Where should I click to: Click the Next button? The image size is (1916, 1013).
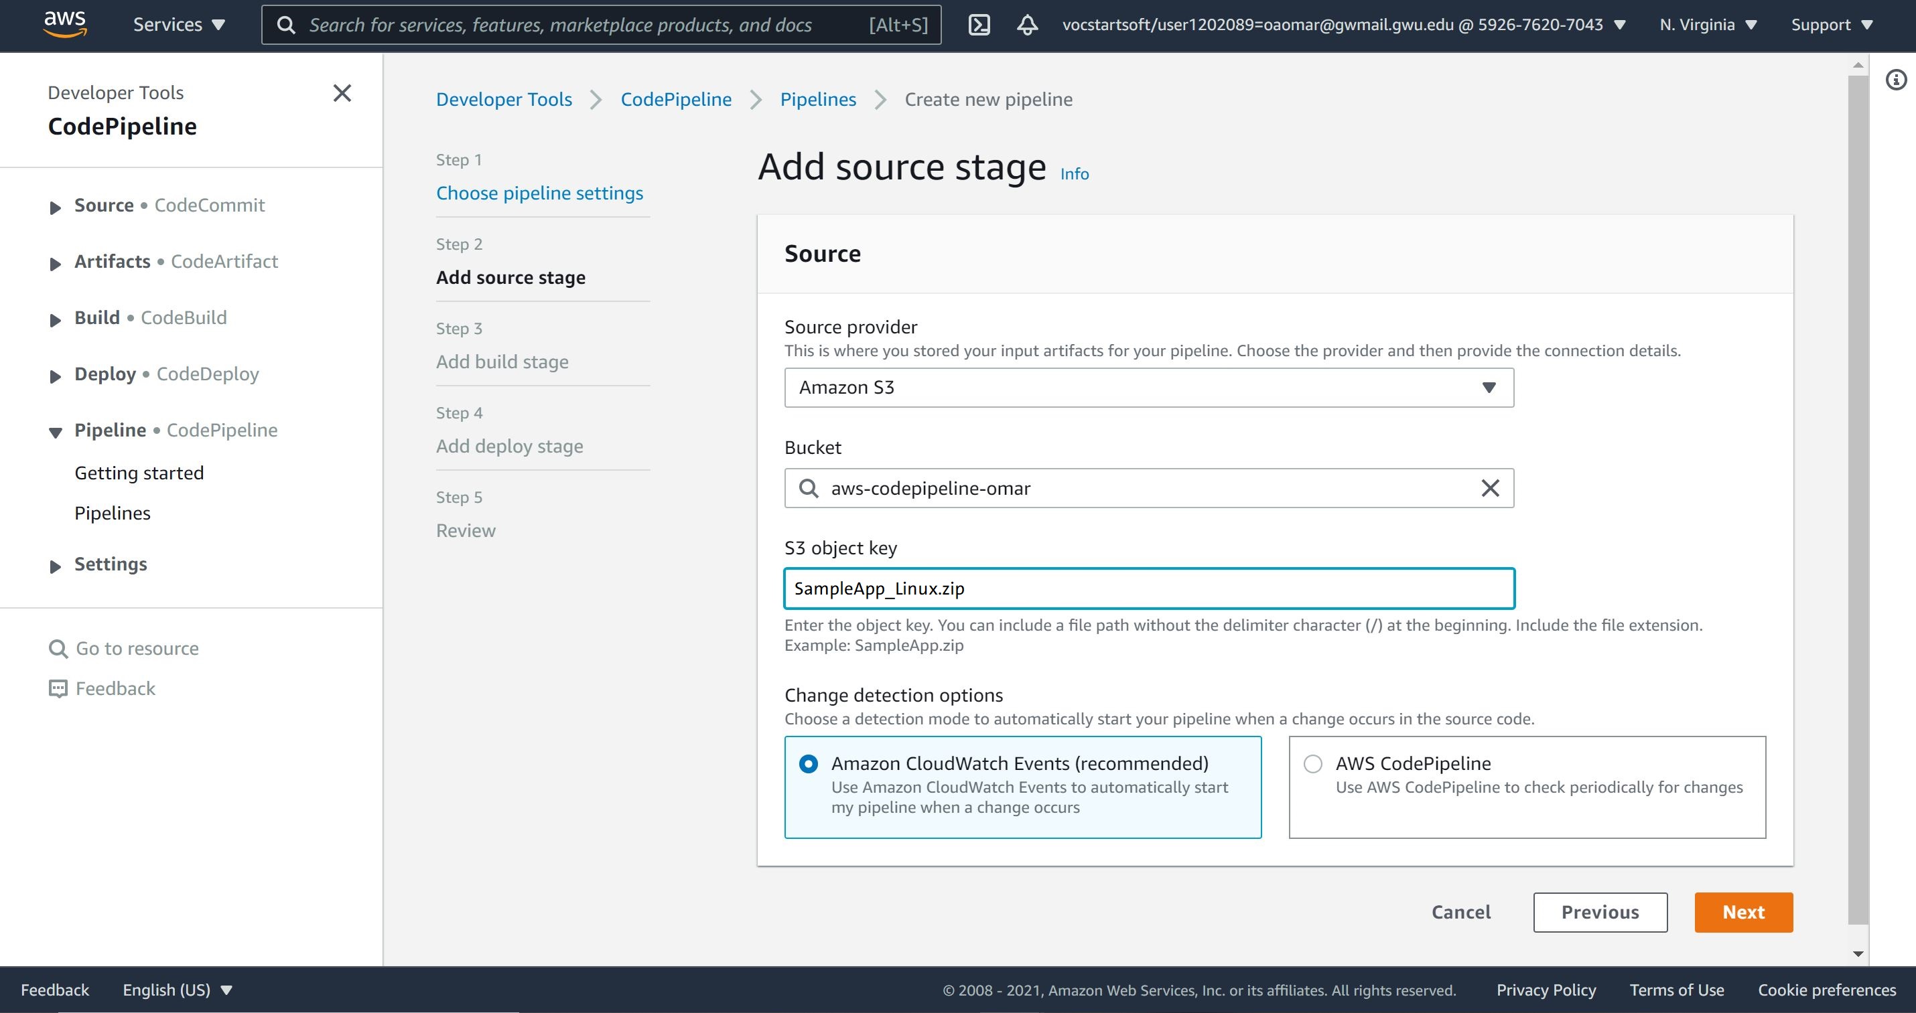[x=1743, y=913]
